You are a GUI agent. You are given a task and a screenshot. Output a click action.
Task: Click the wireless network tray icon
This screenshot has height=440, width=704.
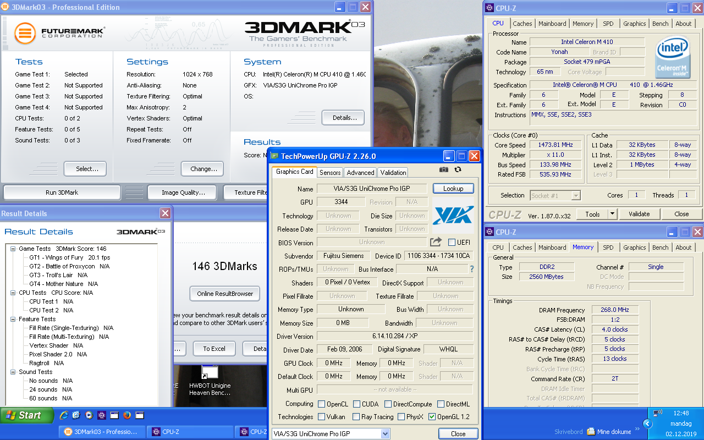tap(657, 413)
